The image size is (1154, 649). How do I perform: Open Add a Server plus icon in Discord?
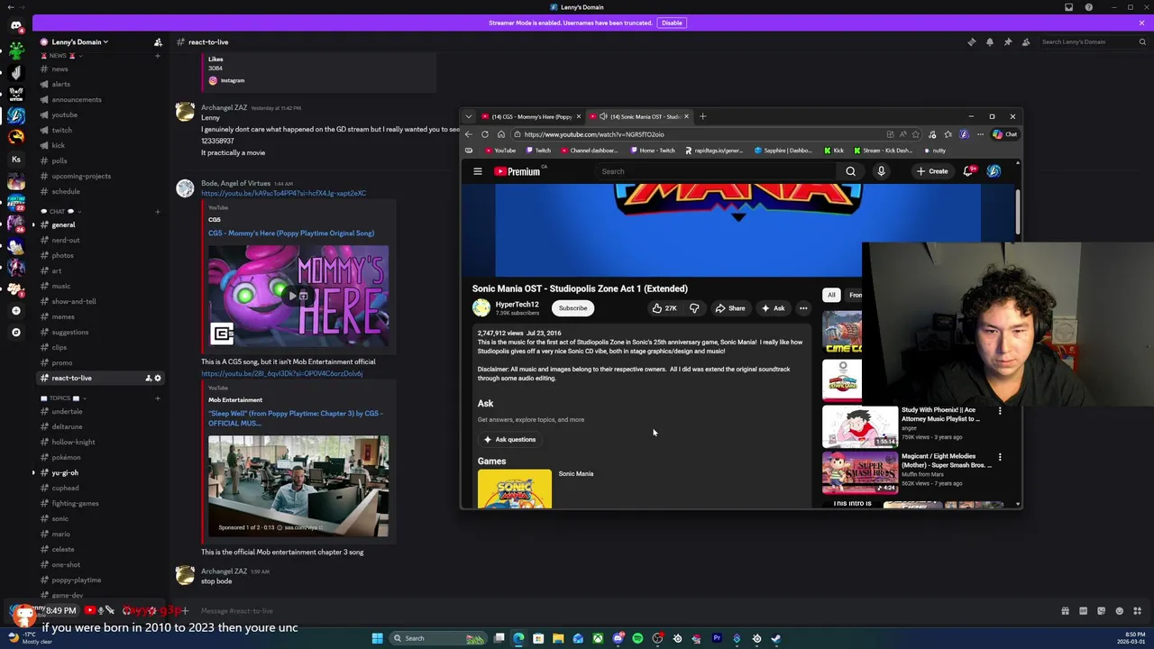pyautogui.click(x=15, y=310)
